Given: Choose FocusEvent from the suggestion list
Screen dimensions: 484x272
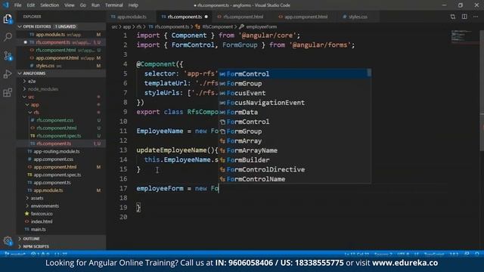Looking at the screenshot, I should click(295, 93).
